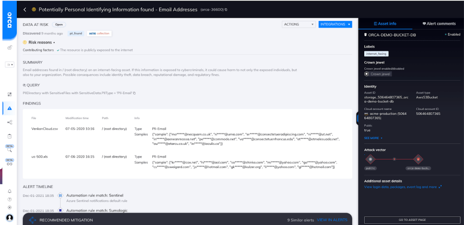Open the alerts warning-triangle sidebar icon

10,108
